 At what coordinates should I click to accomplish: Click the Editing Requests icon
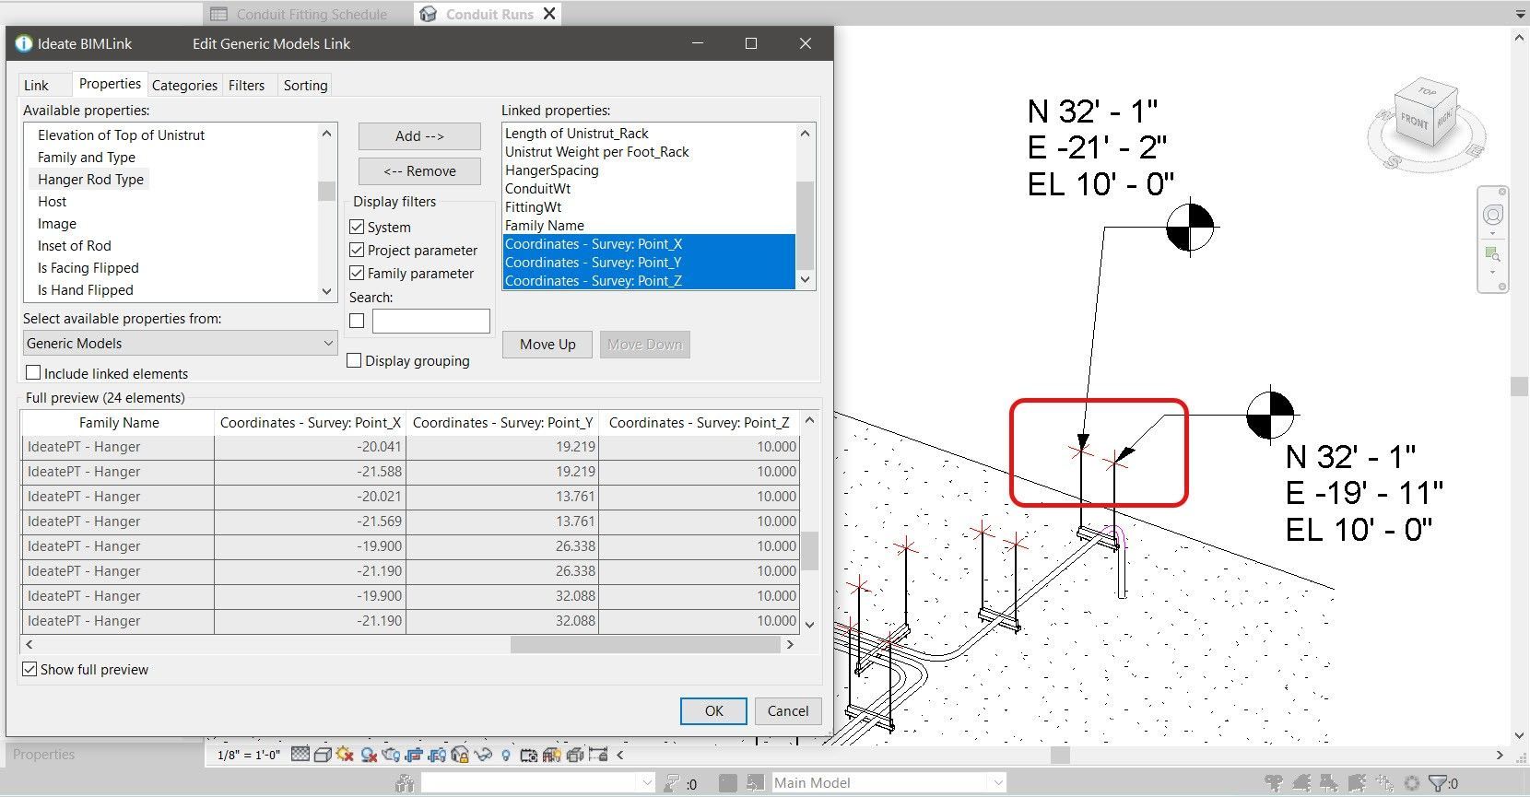pos(672,783)
